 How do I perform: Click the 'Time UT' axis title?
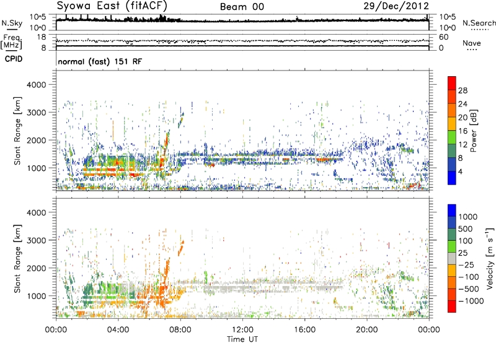click(x=242, y=339)
